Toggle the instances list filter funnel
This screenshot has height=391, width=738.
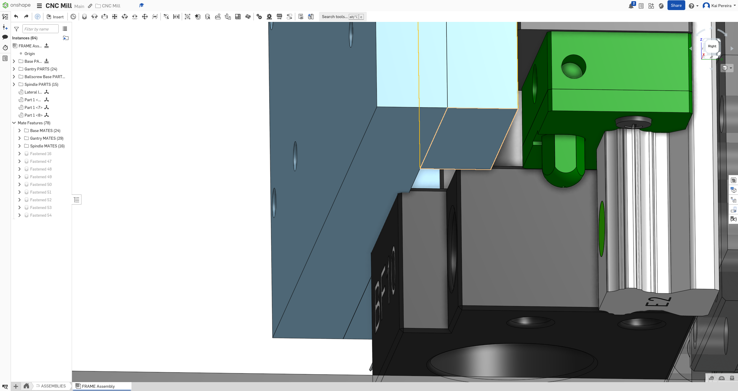[x=16, y=29]
